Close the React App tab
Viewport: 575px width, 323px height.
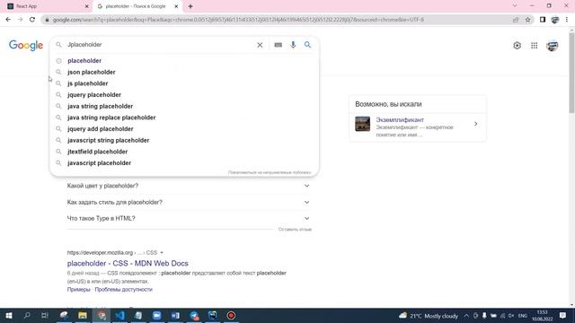pos(87,6)
